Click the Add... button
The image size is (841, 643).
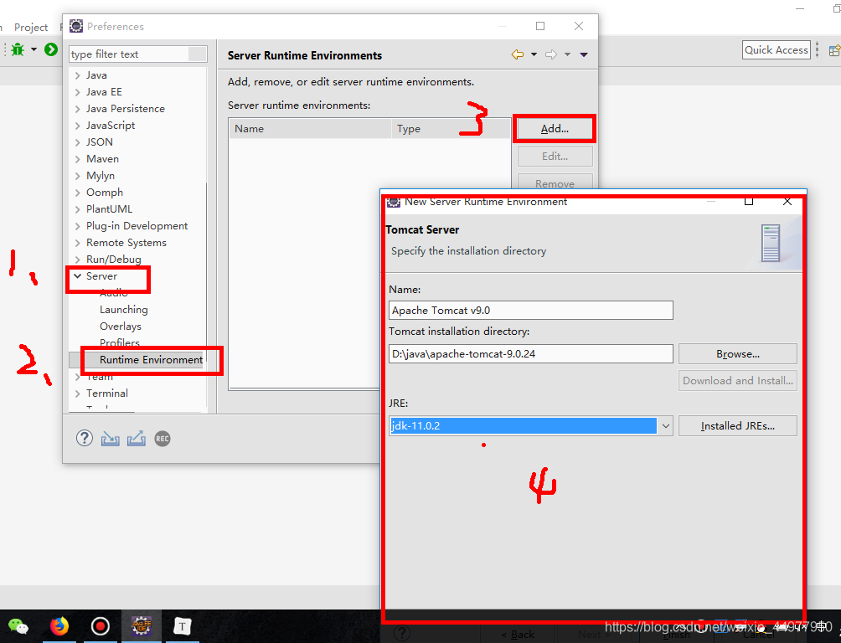pos(555,129)
